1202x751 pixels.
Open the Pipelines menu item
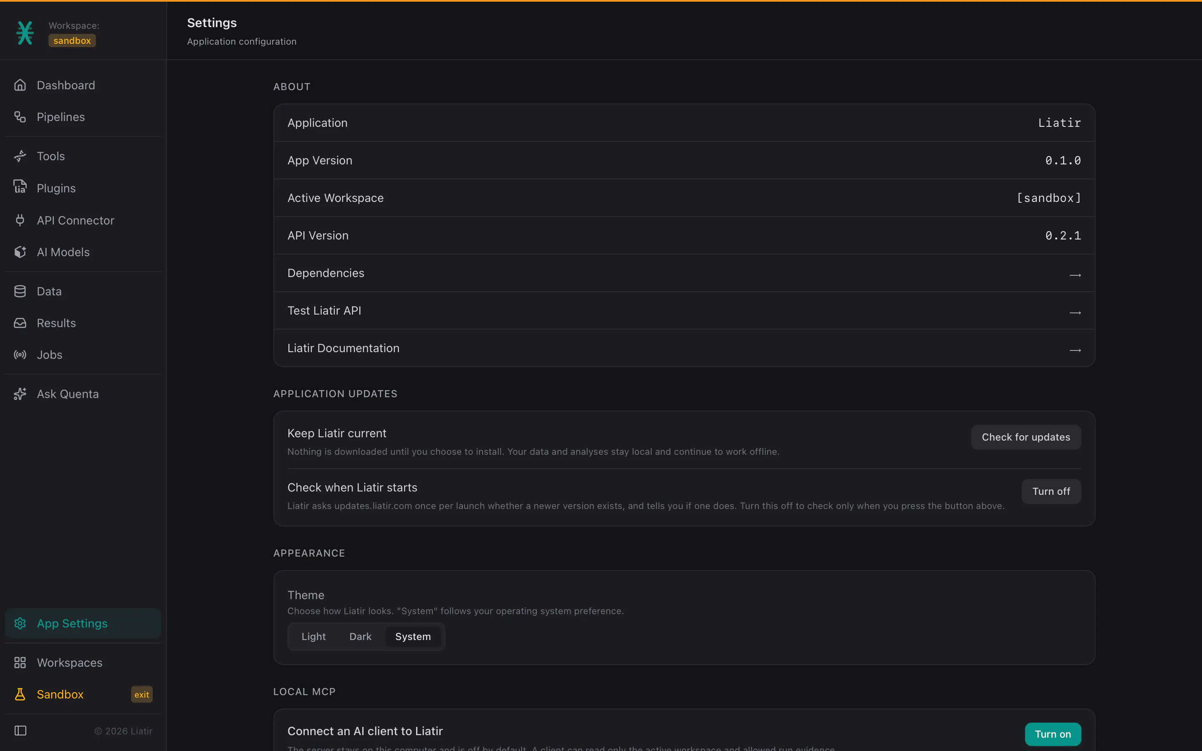point(83,117)
